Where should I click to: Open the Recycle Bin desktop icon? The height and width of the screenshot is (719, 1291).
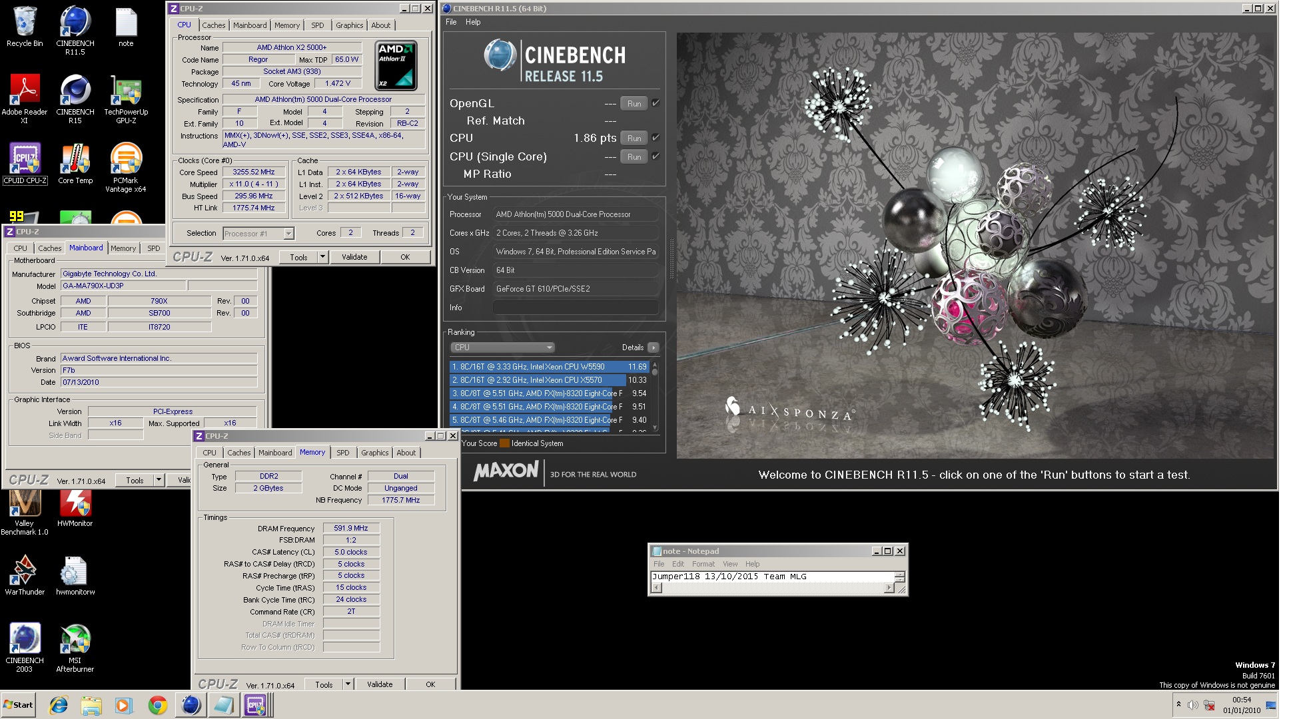tap(25, 27)
